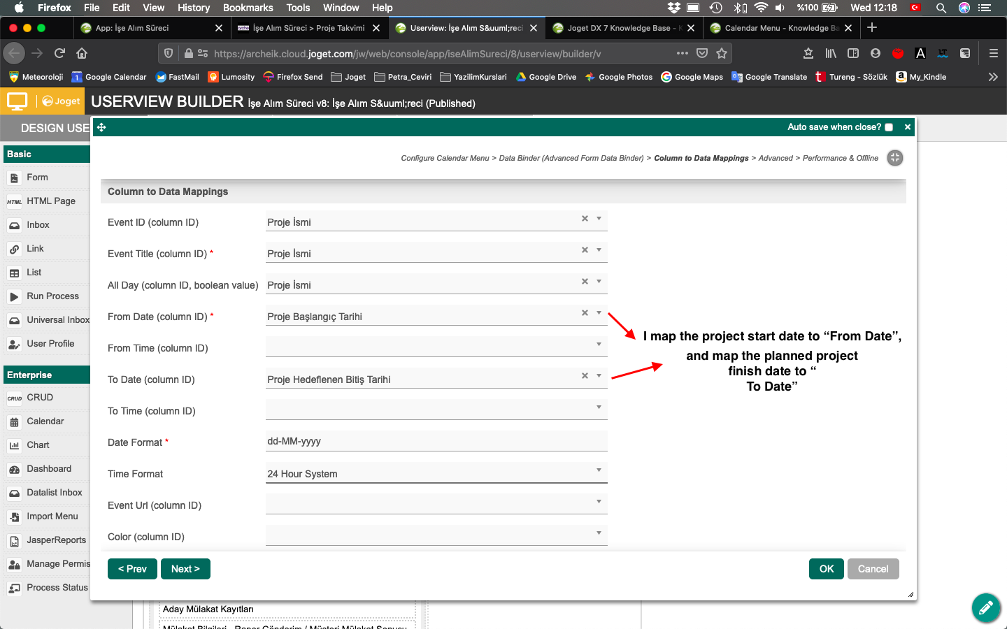Click the Import Menu palette icon
The height and width of the screenshot is (629, 1007).
pyautogui.click(x=14, y=517)
